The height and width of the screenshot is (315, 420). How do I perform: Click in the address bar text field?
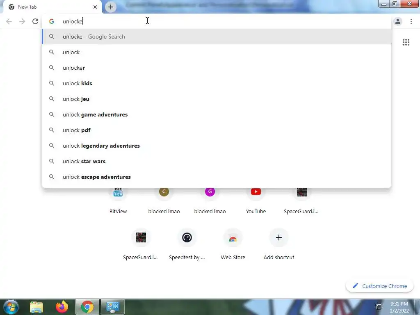[x=217, y=21]
